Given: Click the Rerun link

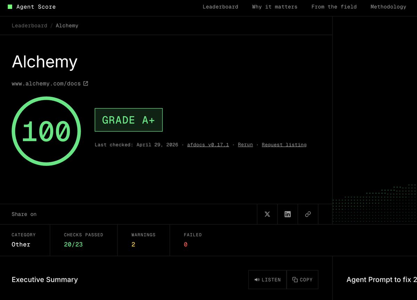Looking at the screenshot, I should tap(245, 145).
